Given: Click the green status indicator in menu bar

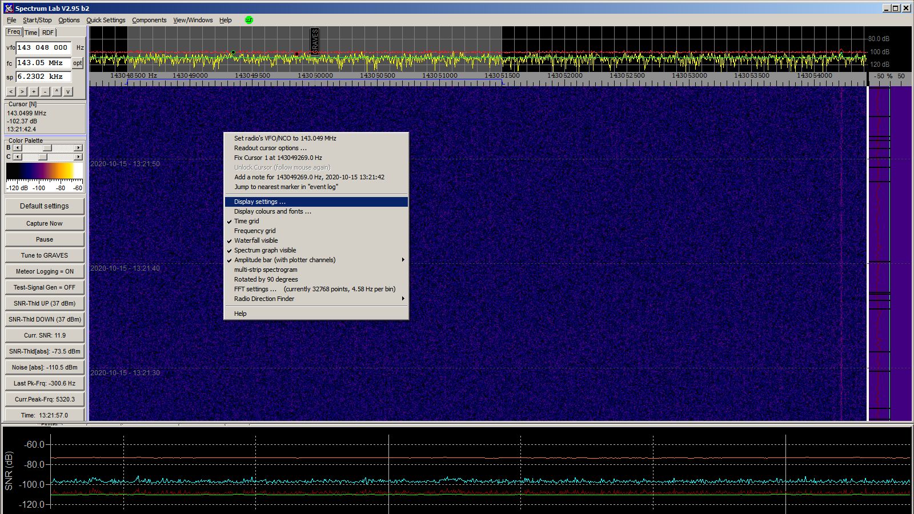Looking at the screenshot, I should coord(248,20).
